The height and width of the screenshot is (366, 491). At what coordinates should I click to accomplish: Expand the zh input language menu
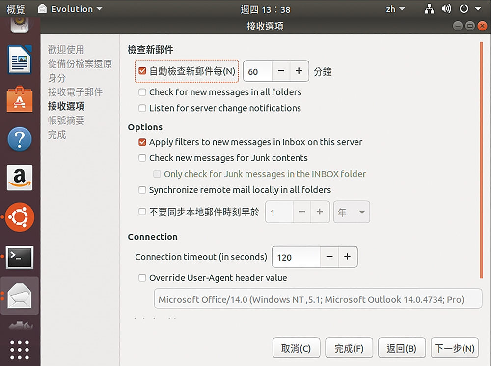(x=395, y=9)
